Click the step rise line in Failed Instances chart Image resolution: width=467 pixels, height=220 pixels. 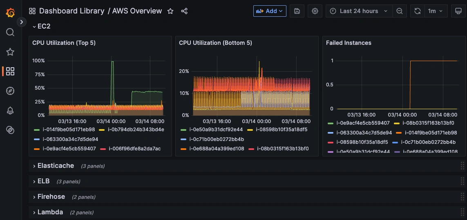coord(410,85)
